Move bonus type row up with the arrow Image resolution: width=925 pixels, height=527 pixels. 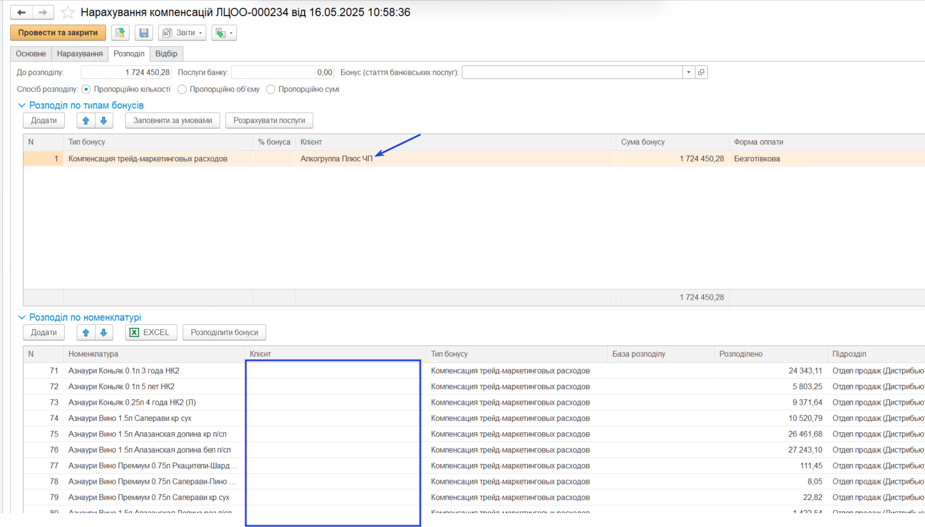click(86, 121)
